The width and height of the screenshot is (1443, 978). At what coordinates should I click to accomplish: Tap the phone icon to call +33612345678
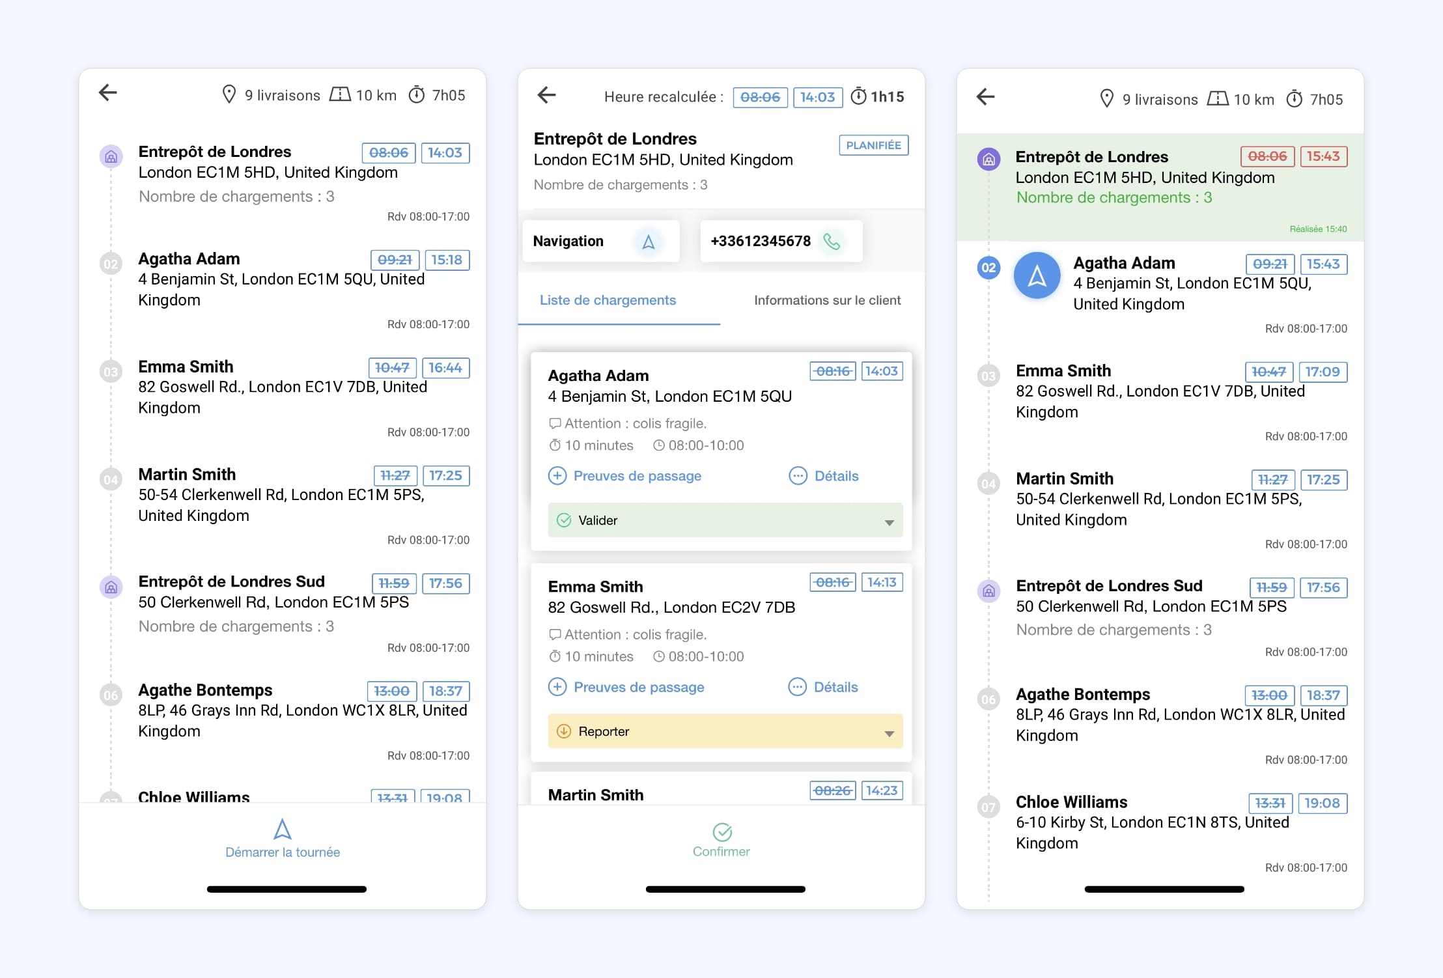[833, 241]
